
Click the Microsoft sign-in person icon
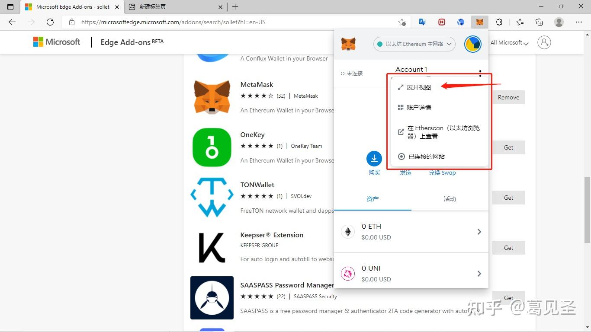point(544,42)
